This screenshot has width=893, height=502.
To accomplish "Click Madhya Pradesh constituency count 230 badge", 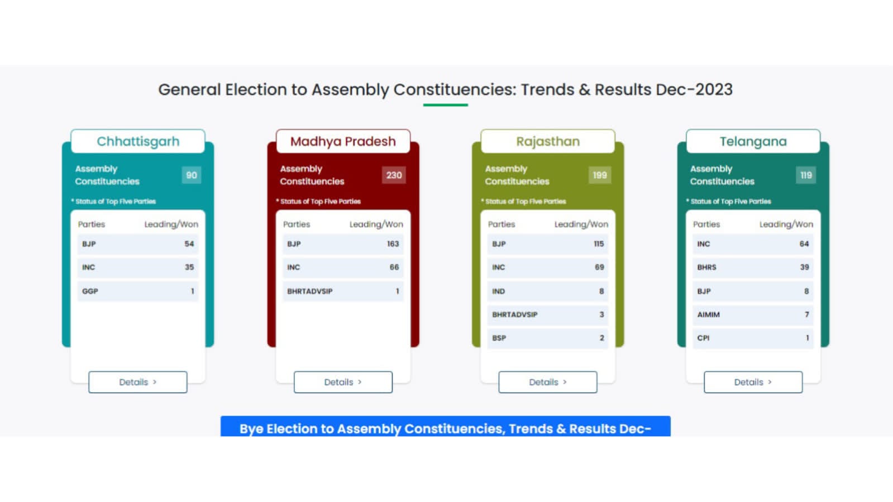I will pos(394,175).
